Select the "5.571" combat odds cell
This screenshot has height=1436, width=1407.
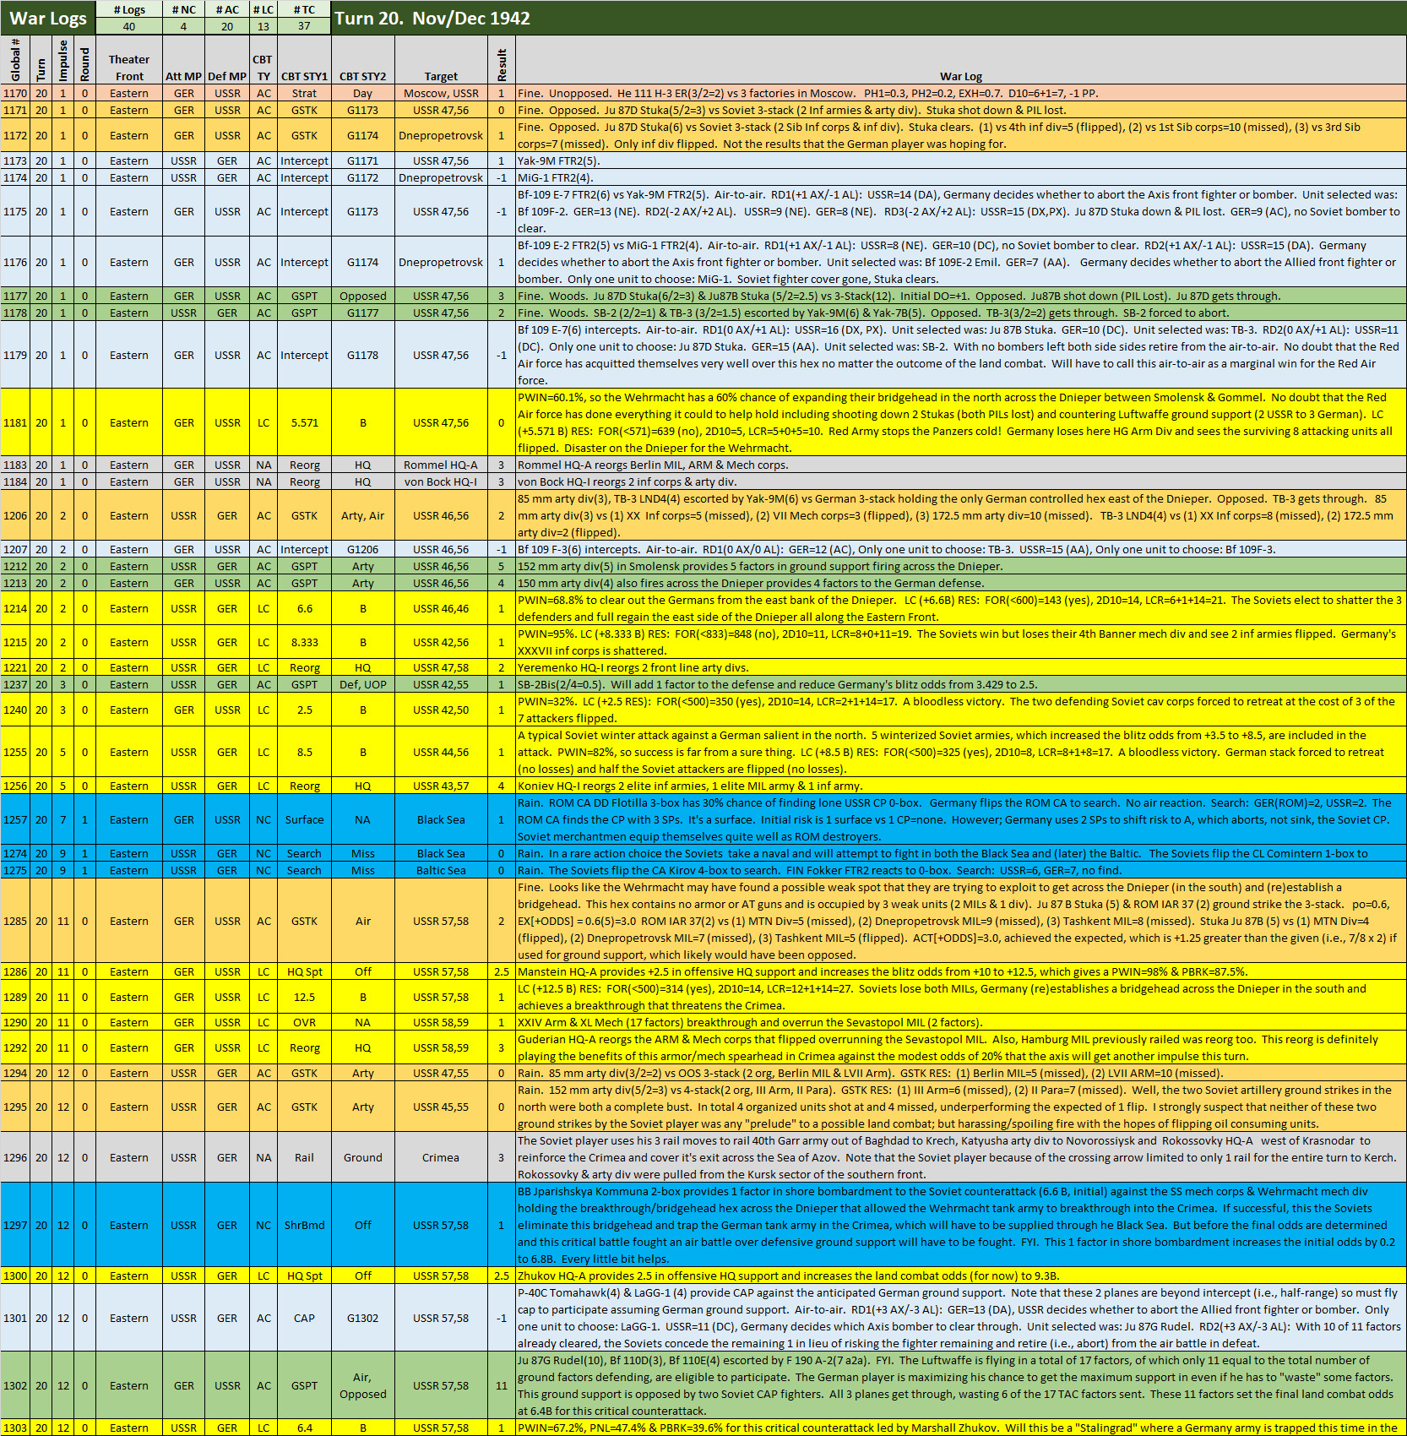[304, 422]
